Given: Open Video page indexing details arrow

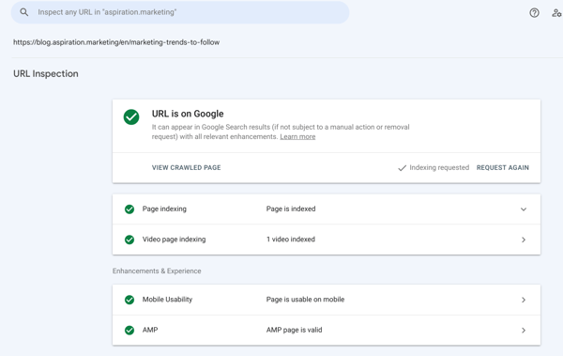Looking at the screenshot, I should coord(524,240).
